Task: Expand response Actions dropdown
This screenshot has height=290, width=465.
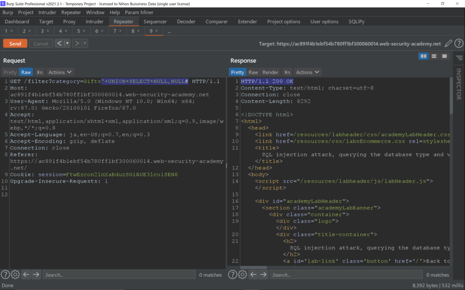Action: pyautogui.click(x=308, y=72)
